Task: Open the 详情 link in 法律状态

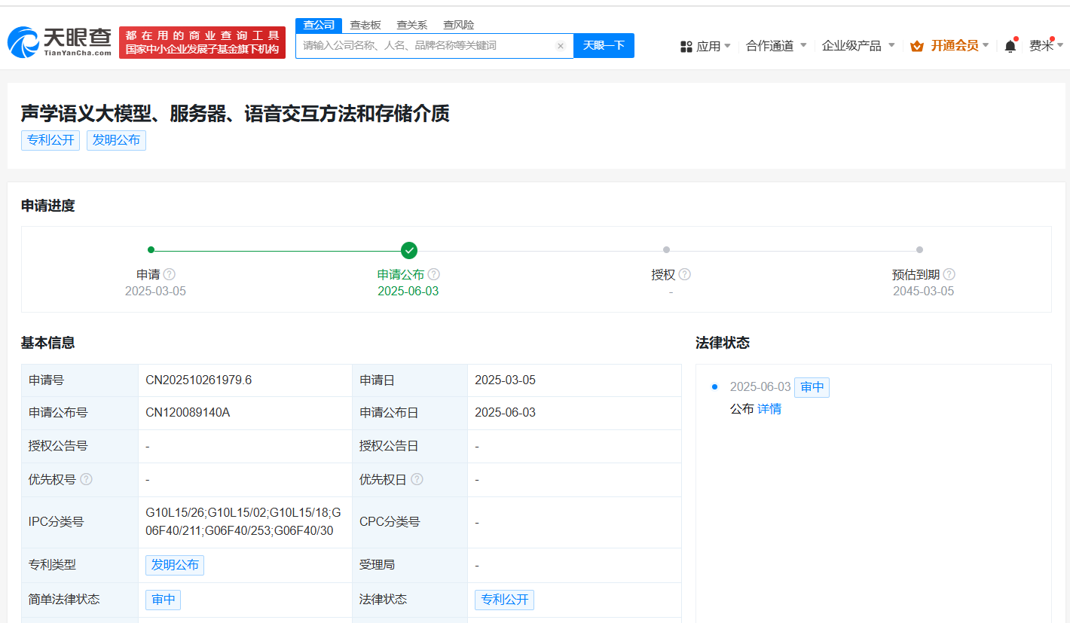Action: click(769, 409)
